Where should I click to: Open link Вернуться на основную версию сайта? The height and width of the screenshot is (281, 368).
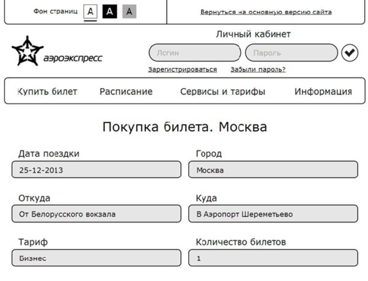[x=266, y=12]
